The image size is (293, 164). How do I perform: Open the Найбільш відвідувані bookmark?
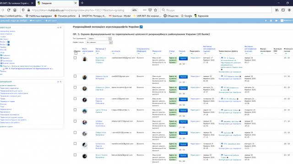coord(38,16)
